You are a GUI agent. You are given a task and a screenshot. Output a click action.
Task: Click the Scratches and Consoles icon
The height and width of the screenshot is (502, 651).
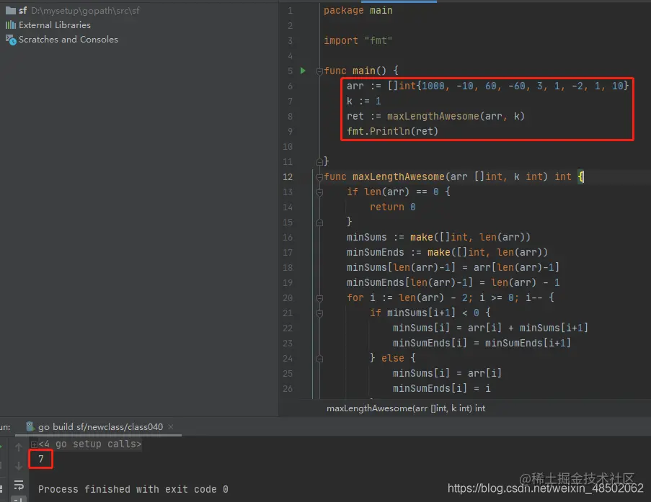click(x=11, y=40)
